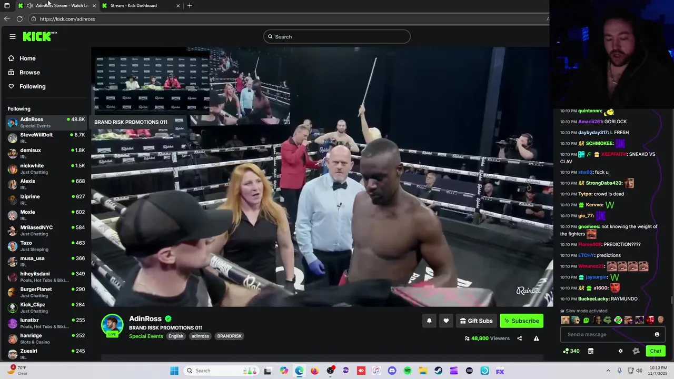Screen dimensions: 674x379
Task: Click in the stream video player
Action: [x=322, y=177]
